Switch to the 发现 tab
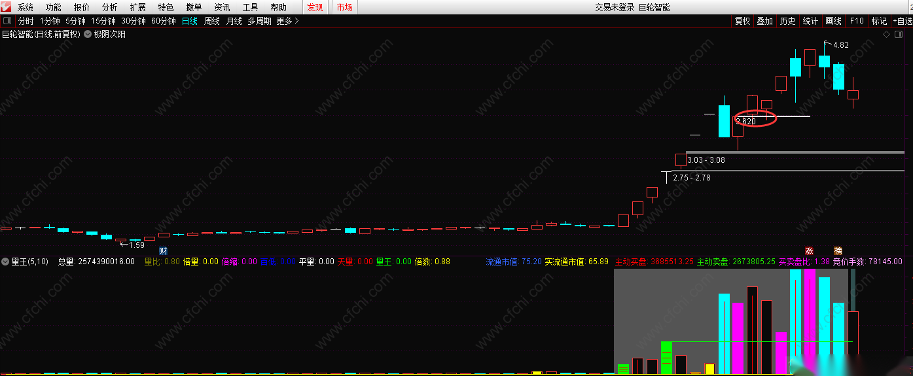Screen dimensions: 913x376 (x=315, y=7)
